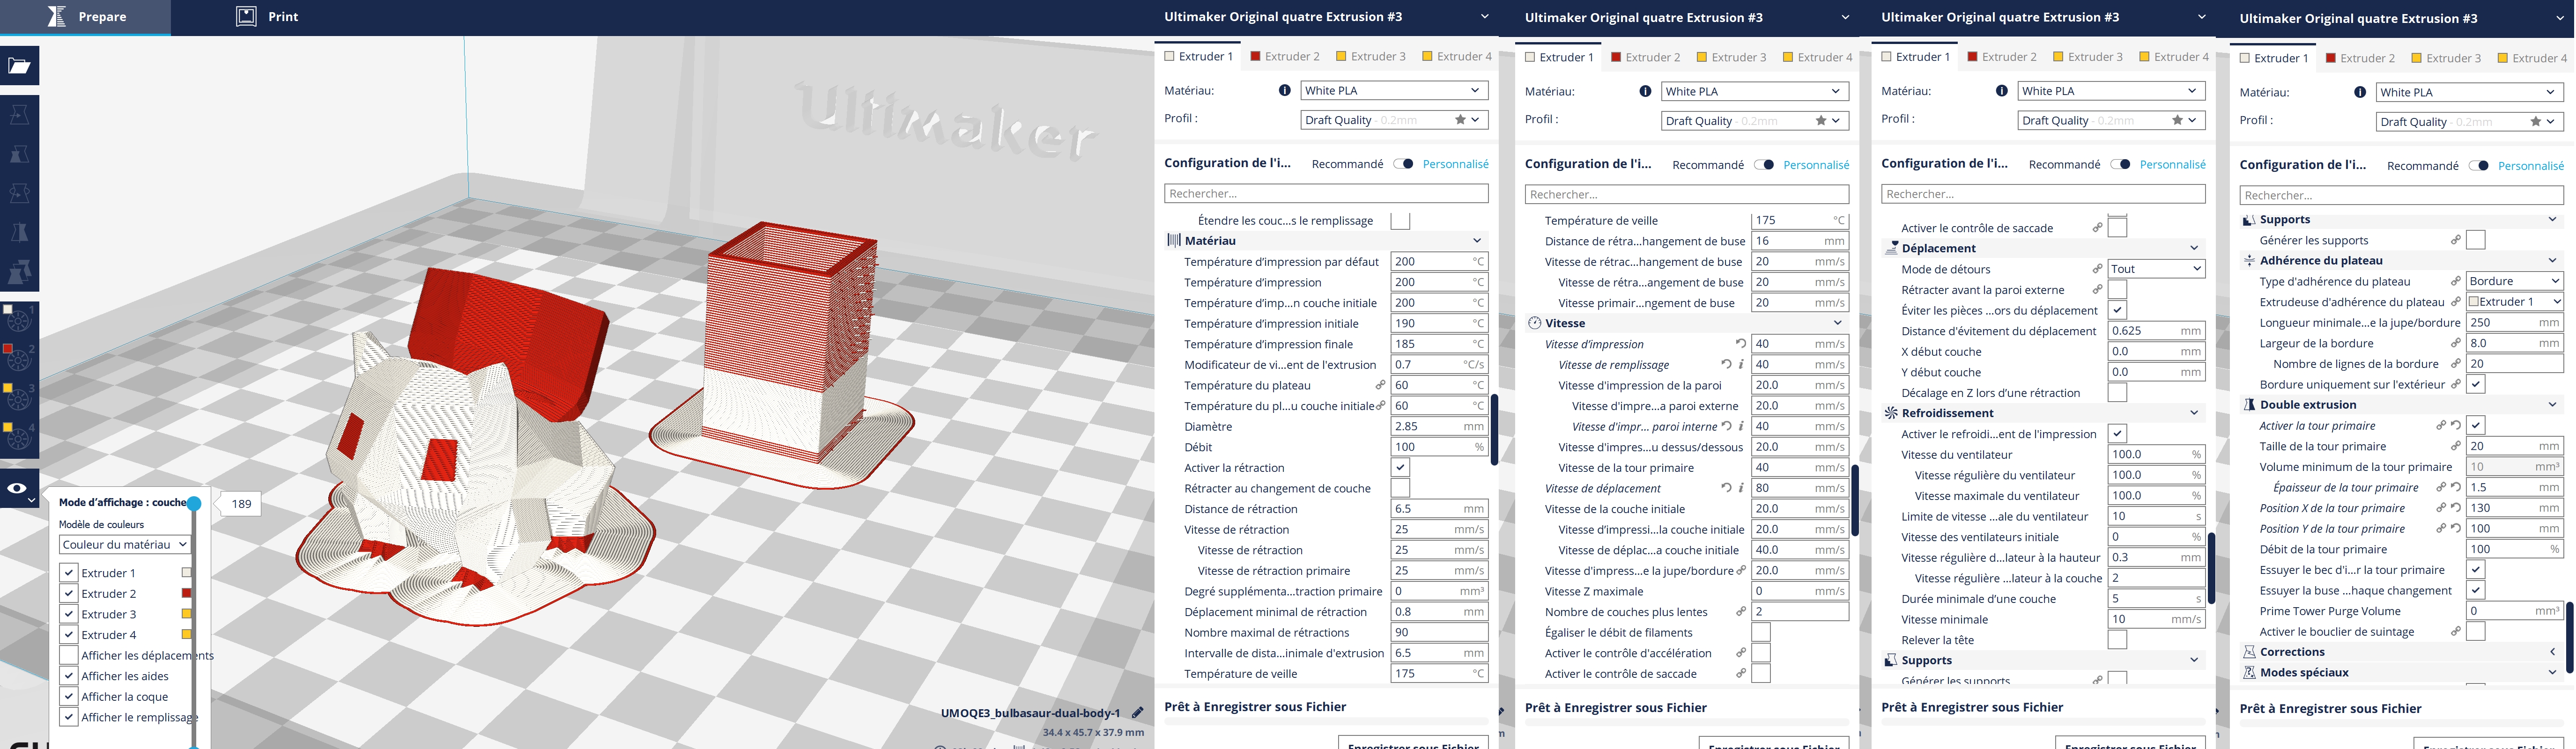Reset Vitesse de déplacement with its undo arrow

tap(1726, 488)
